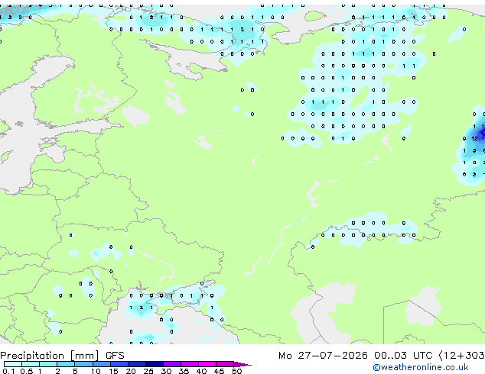Click the 0.5–1 mm legend color box
Viewport: 485px width, 374px height.
31,364
